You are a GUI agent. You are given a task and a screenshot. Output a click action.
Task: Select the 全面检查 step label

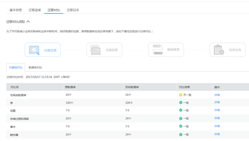coord(112,50)
